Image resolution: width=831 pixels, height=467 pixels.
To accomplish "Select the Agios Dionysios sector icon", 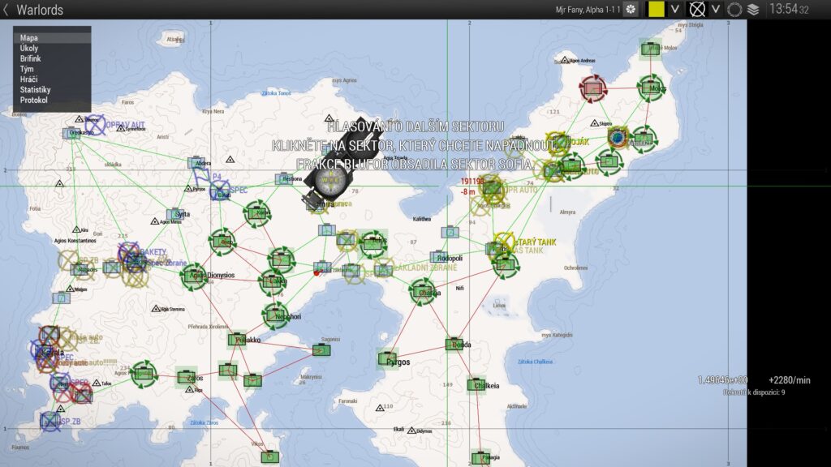I will click(193, 276).
